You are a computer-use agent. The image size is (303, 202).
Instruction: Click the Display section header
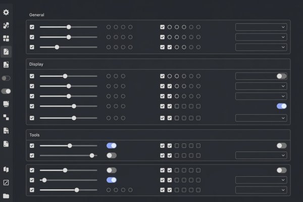pos(36,64)
